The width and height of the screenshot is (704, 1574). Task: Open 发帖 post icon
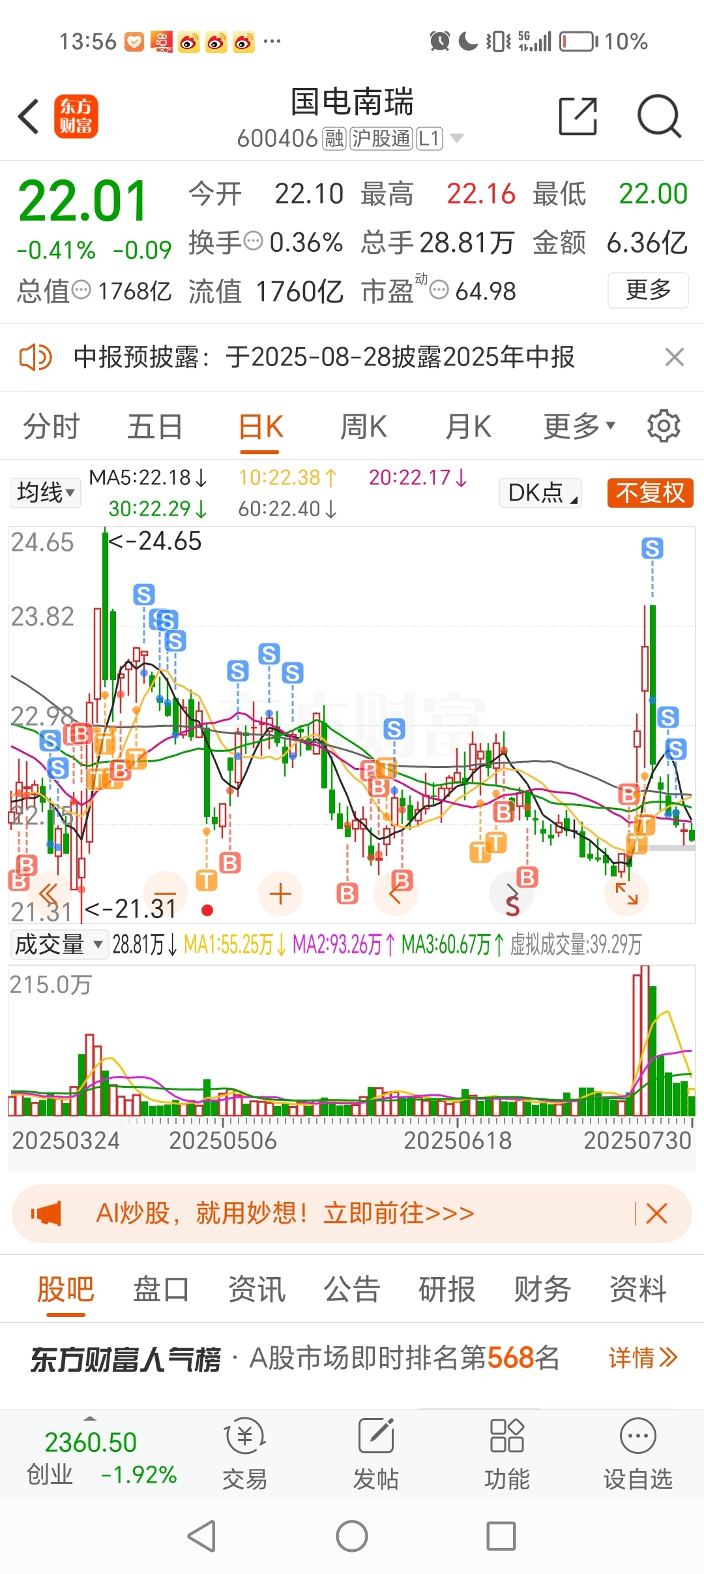(376, 1454)
